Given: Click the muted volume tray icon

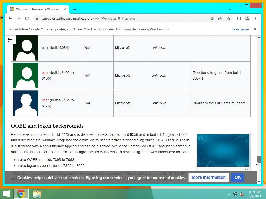Looking at the screenshot, I should 242,194.
